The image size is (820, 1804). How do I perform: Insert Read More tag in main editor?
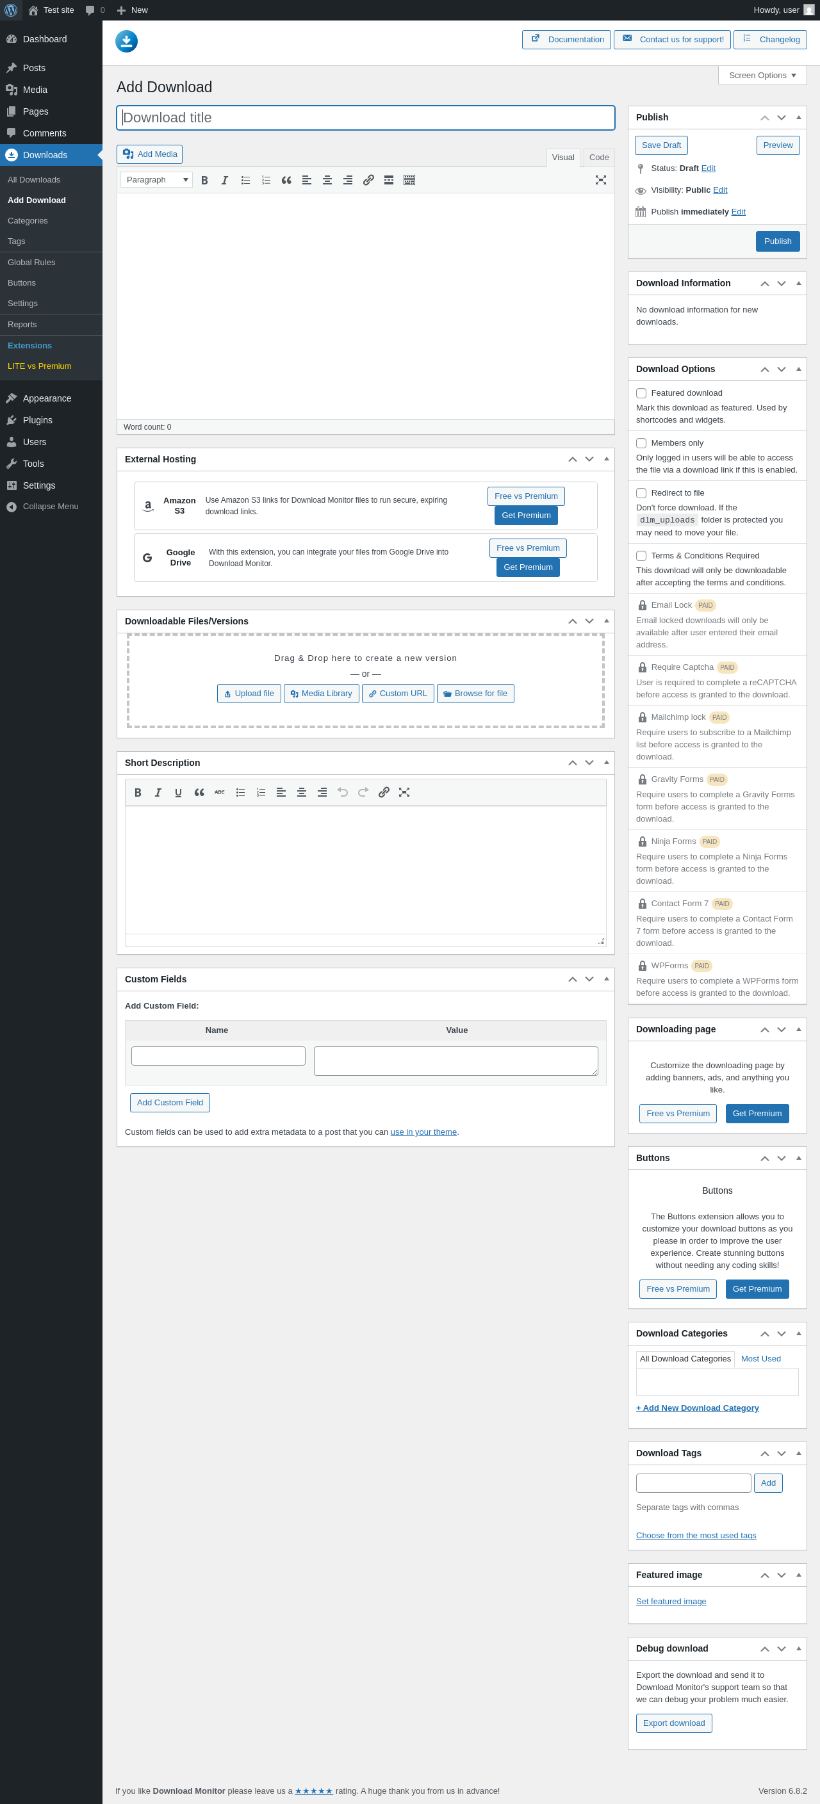click(x=389, y=180)
